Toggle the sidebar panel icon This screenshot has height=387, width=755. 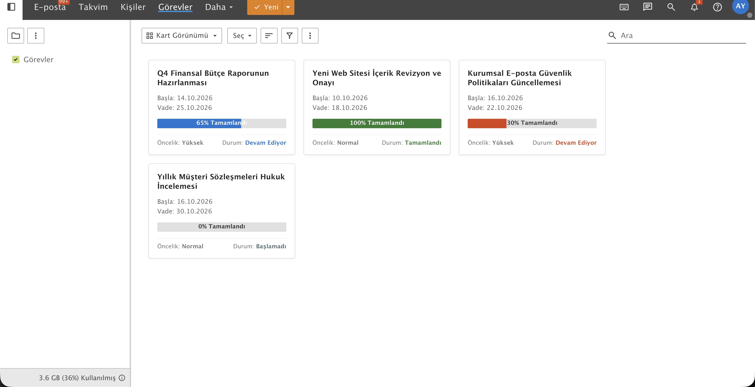pos(11,7)
